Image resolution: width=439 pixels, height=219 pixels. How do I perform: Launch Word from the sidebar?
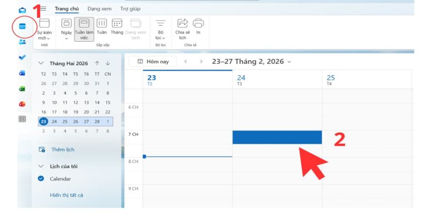22,73
